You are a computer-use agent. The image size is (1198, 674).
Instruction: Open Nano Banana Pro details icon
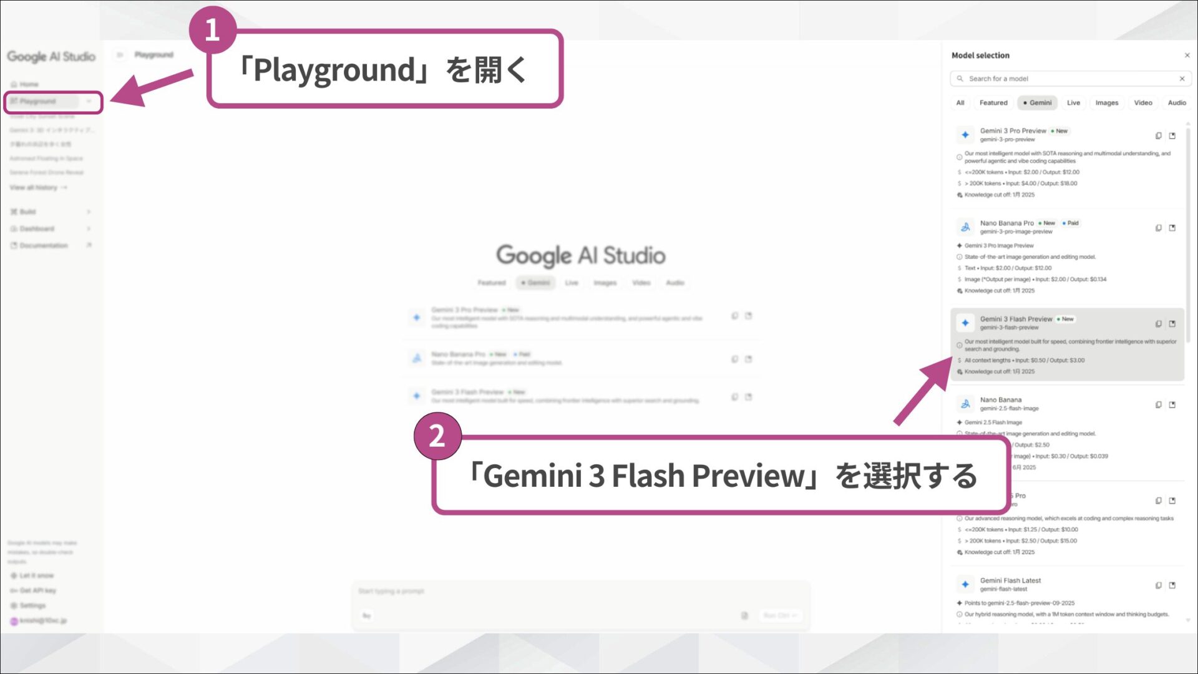pos(1172,228)
